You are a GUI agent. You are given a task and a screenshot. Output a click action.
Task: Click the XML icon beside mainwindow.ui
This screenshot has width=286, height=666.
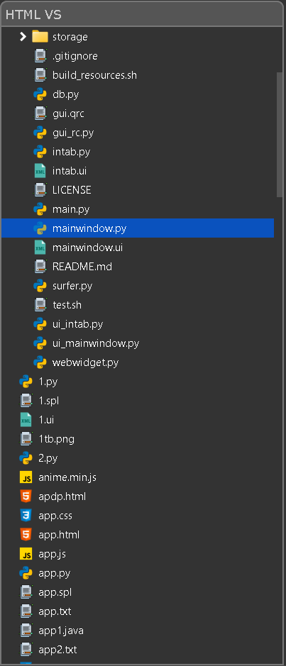pos(40,248)
